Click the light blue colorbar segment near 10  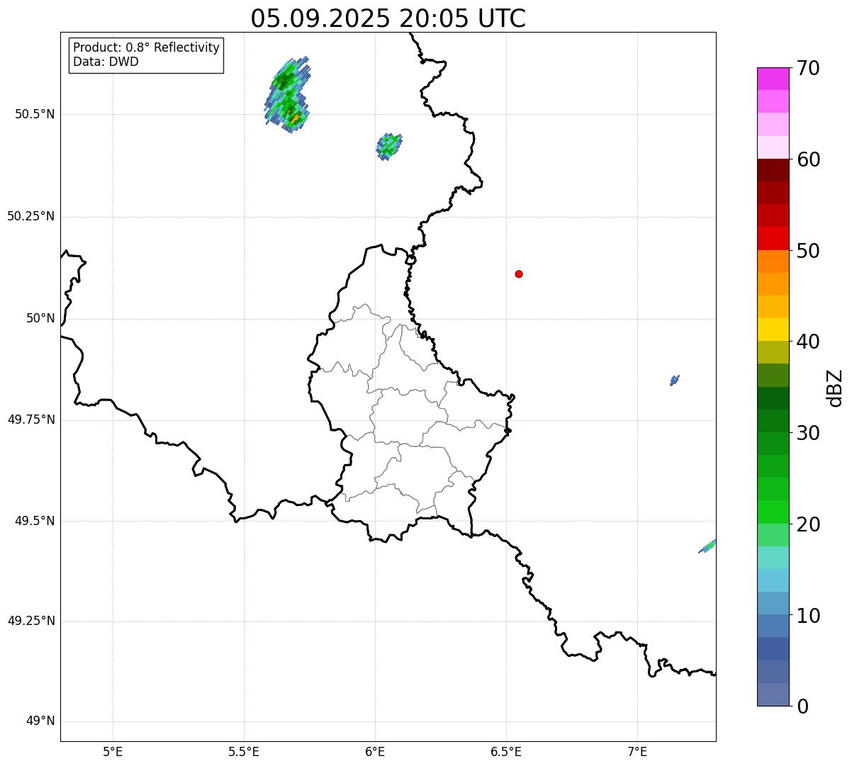pos(773,603)
